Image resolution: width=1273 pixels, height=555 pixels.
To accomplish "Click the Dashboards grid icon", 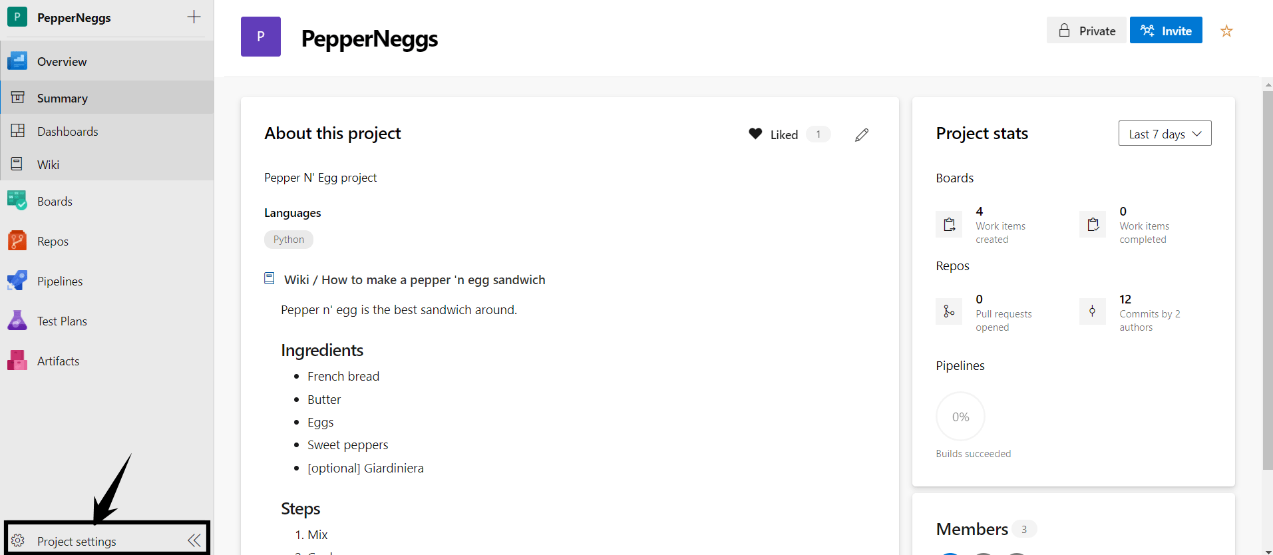I will [18, 131].
